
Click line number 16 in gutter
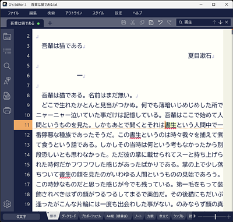point(27,175)
